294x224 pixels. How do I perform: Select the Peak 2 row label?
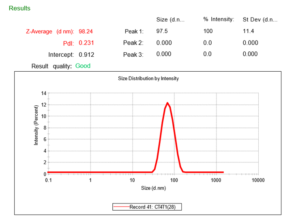click(x=133, y=43)
